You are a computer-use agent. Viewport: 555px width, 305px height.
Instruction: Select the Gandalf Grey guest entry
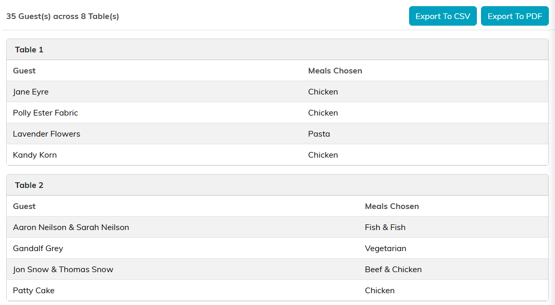[x=38, y=249]
